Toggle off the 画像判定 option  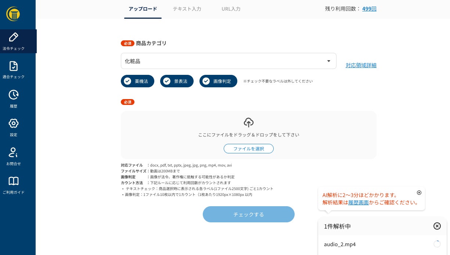[218, 81]
